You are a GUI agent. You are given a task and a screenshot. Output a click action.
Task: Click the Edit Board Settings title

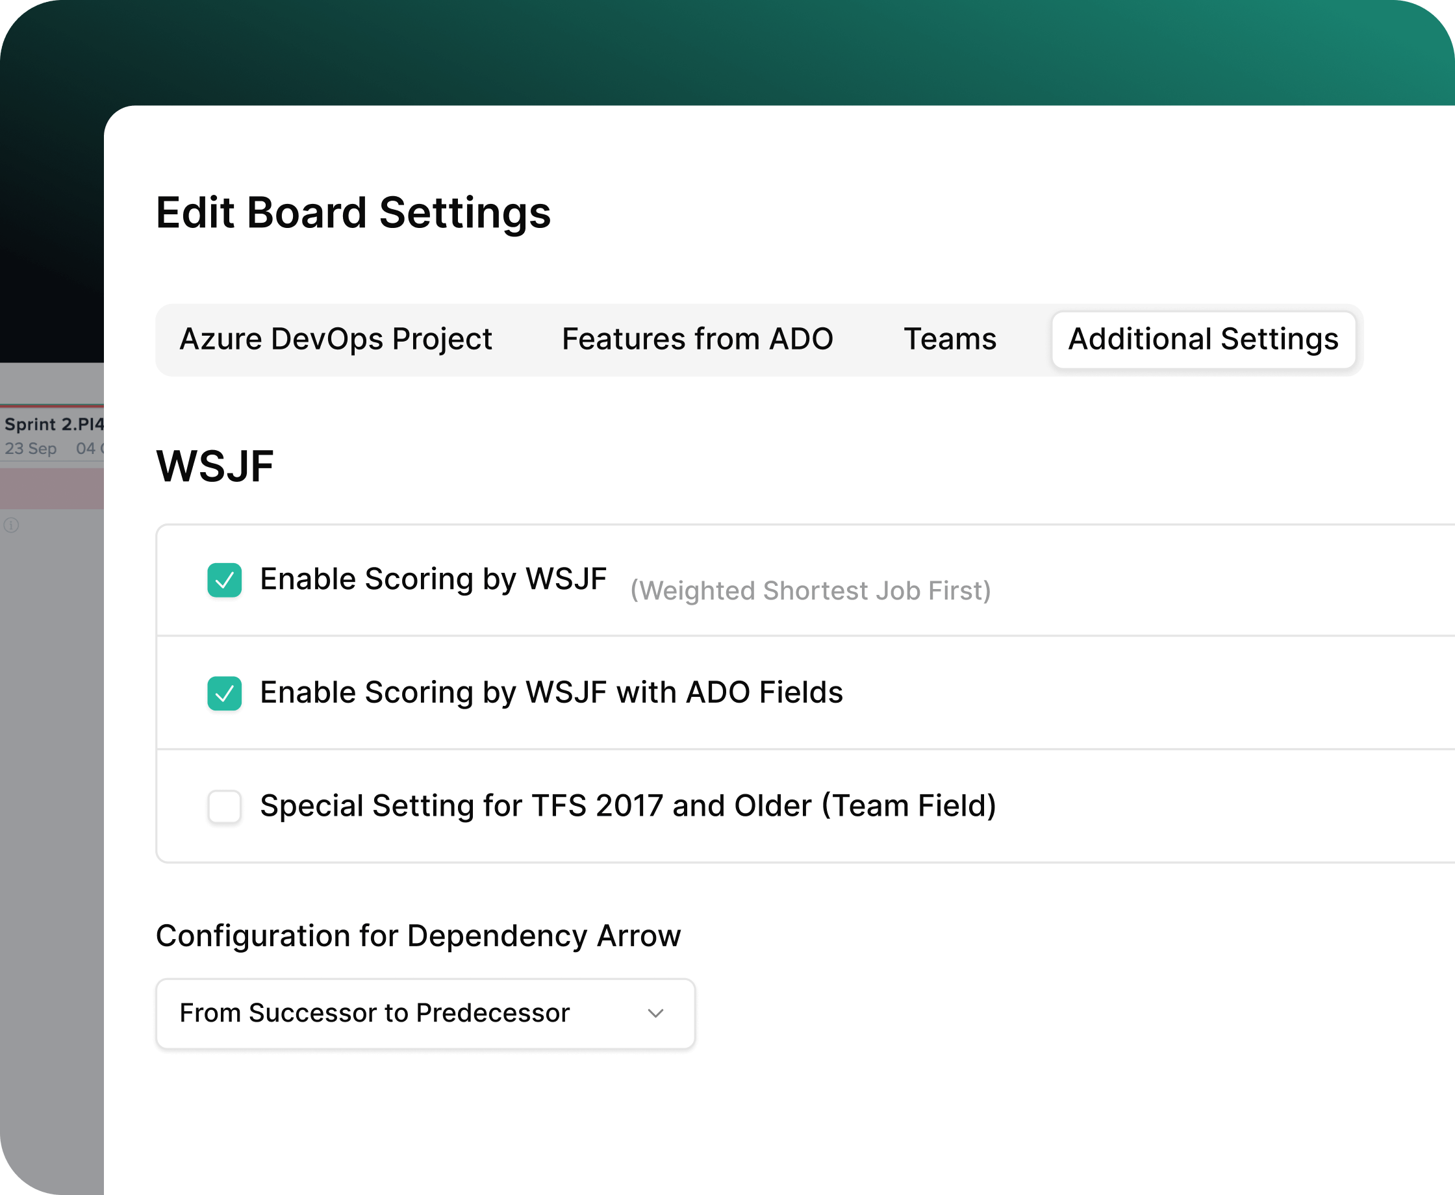click(x=353, y=213)
